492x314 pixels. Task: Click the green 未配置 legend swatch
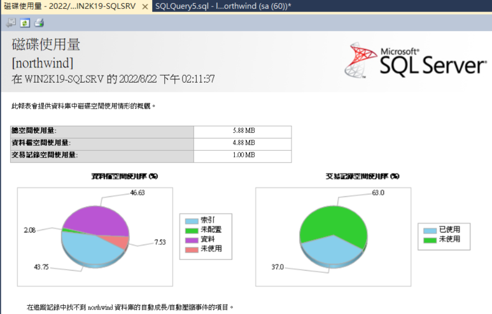click(192, 231)
